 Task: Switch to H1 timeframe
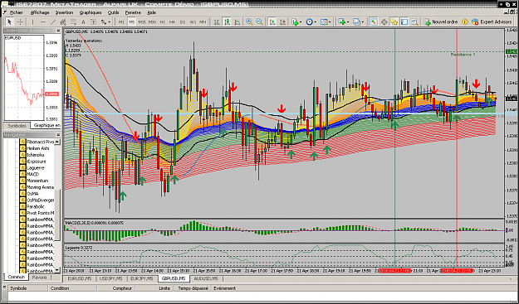tap(162, 22)
